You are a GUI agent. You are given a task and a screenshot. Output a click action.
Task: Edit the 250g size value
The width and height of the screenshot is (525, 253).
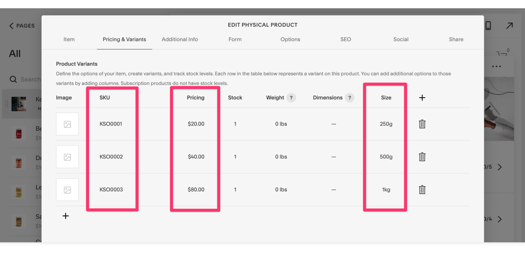click(386, 124)
